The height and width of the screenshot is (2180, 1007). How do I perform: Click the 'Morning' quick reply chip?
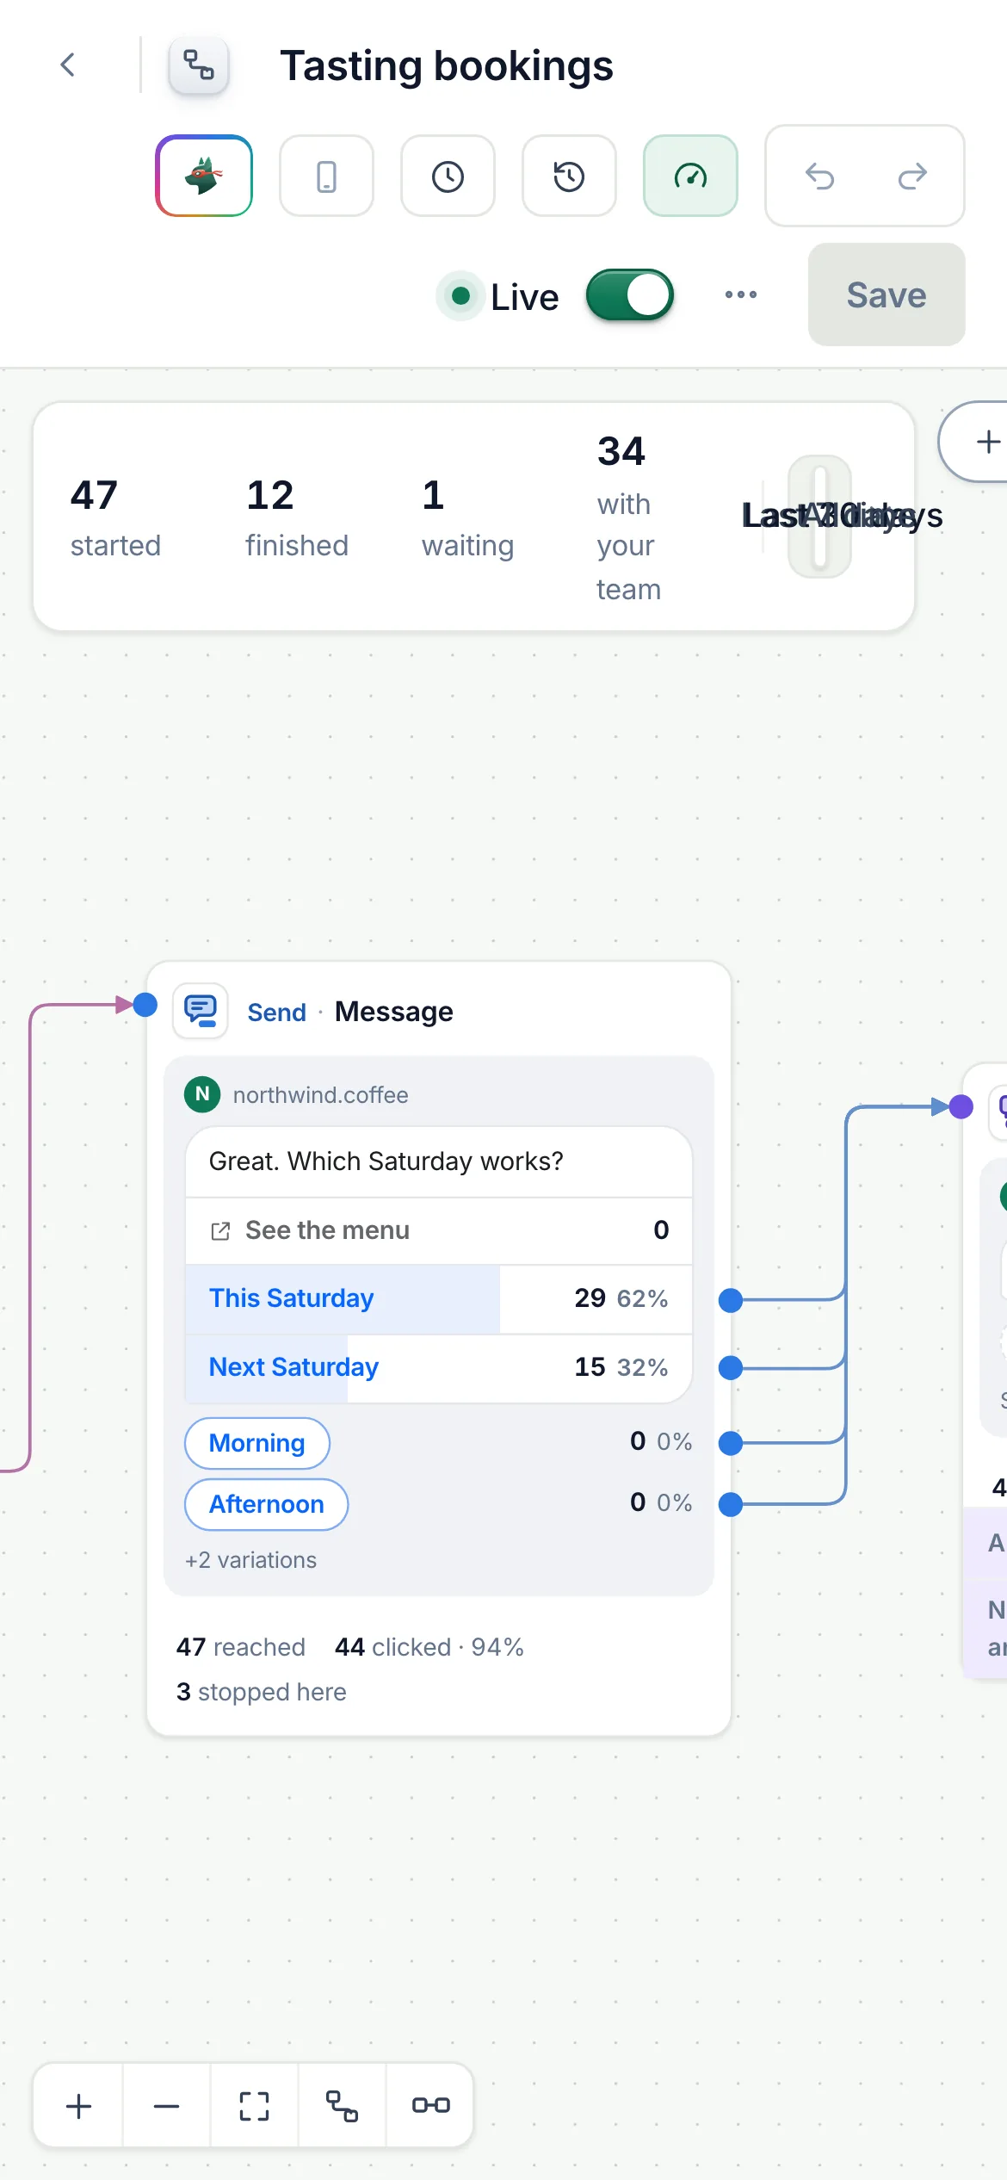257,1443
